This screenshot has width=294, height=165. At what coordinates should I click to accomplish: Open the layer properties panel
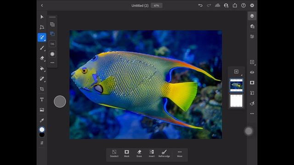(252, 37)
